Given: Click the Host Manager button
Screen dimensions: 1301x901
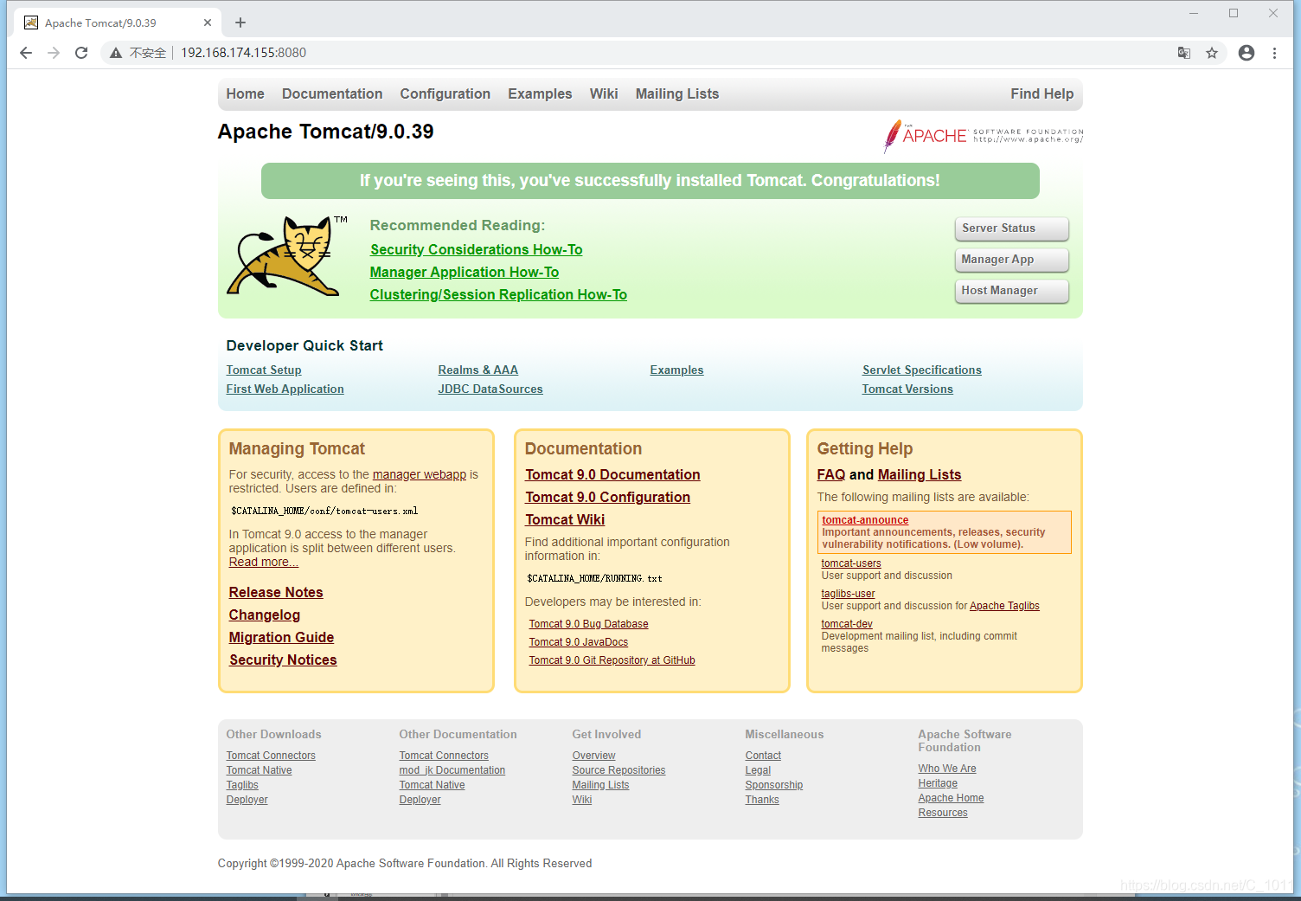Looking at the screenshot, I should pyautogui.click(x=1011, y=291).
